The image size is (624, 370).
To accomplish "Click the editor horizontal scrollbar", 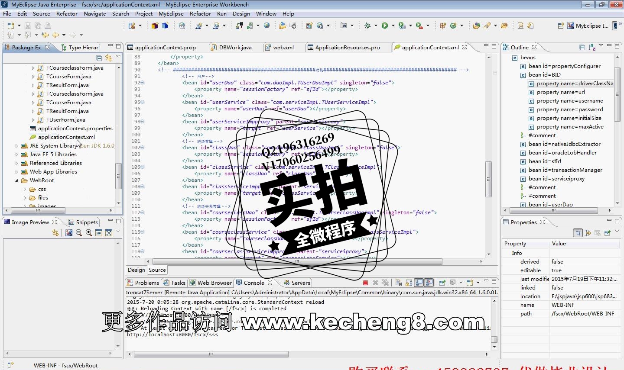I will [297, 261].
